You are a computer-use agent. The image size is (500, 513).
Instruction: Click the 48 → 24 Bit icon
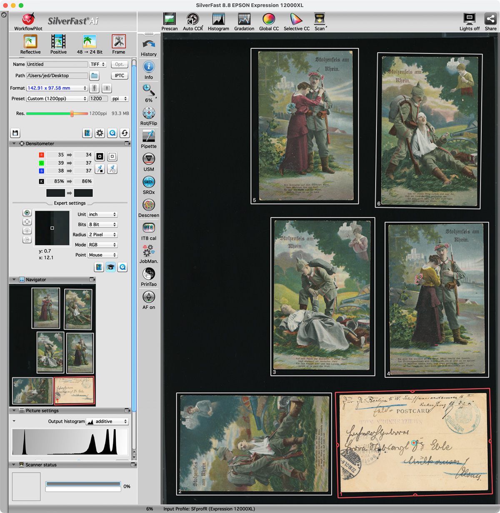tap(90, 45)
